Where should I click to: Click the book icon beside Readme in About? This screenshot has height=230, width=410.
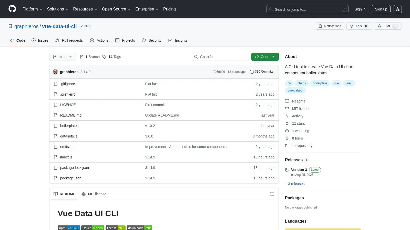pos(287,101)
